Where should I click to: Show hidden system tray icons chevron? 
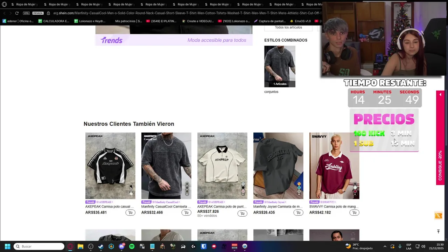[385, 246]
